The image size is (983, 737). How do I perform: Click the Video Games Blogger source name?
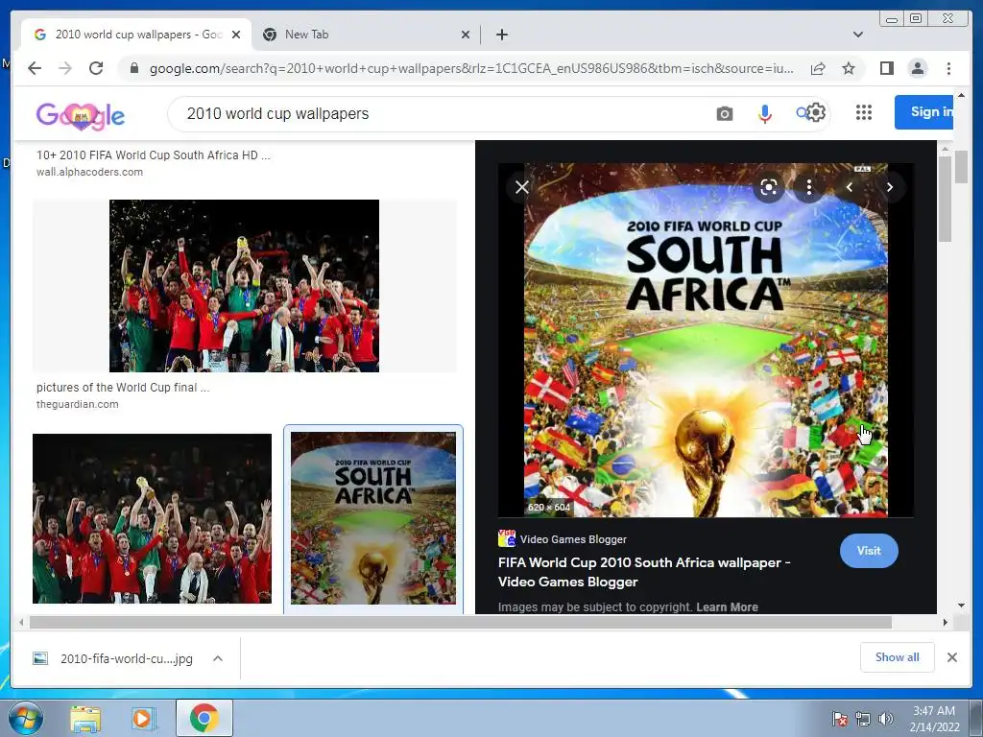coord(573,539)
